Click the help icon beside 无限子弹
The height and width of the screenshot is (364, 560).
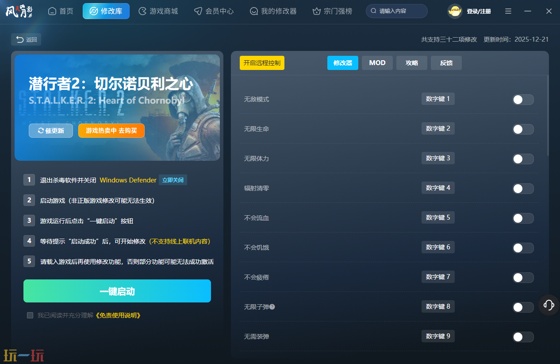272,307
